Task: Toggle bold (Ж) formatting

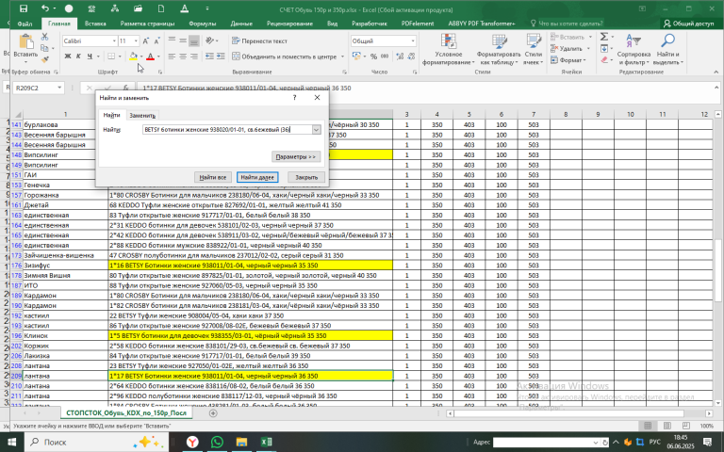Action: [67, 56]
